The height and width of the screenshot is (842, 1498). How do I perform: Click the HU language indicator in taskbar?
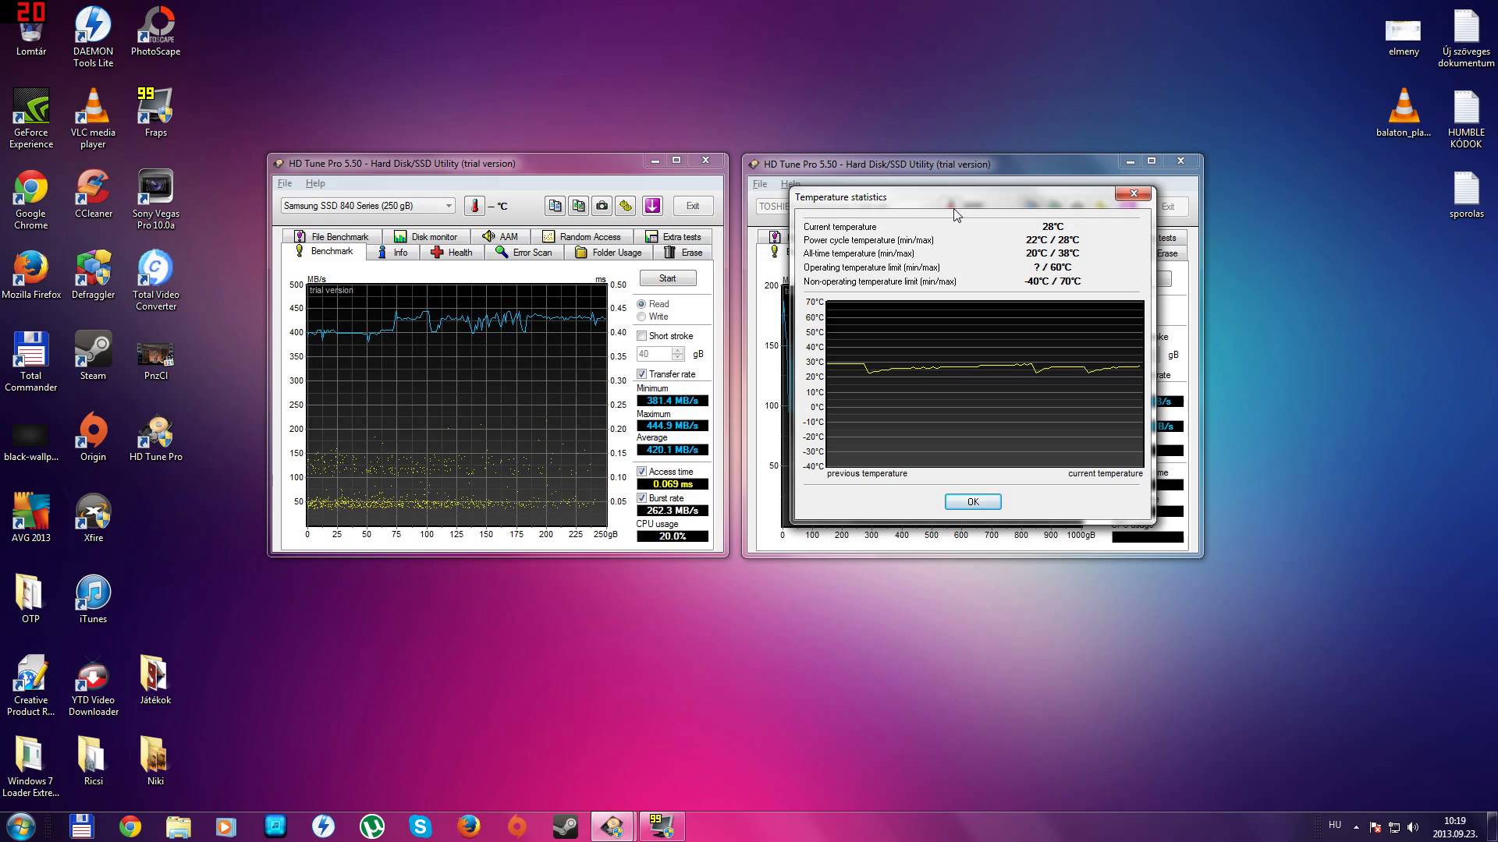point(1335,825)
